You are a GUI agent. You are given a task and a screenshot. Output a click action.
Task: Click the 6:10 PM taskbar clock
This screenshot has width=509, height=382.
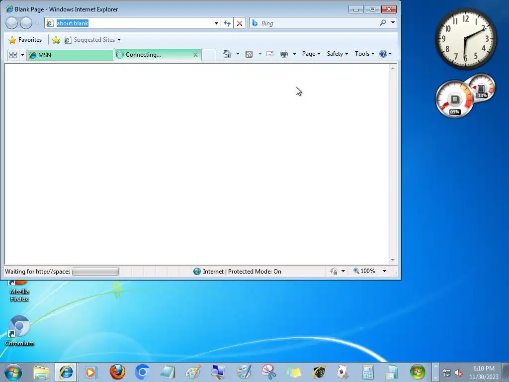click(484, 369)
